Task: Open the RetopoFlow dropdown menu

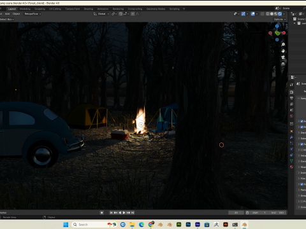Action: [33, 14]
